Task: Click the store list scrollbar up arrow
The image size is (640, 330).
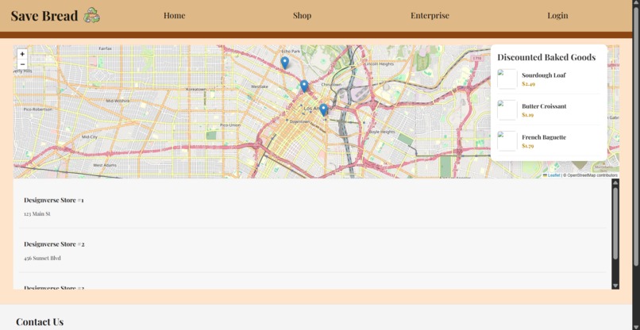Action: 615,182
